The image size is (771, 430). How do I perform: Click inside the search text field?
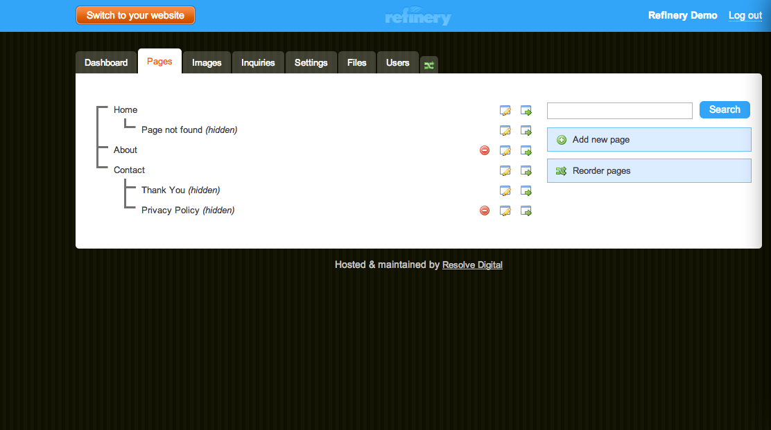pyautogui.click(x=619, y=110)
